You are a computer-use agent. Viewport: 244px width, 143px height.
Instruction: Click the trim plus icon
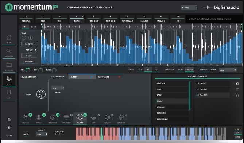tap(31, 38)
